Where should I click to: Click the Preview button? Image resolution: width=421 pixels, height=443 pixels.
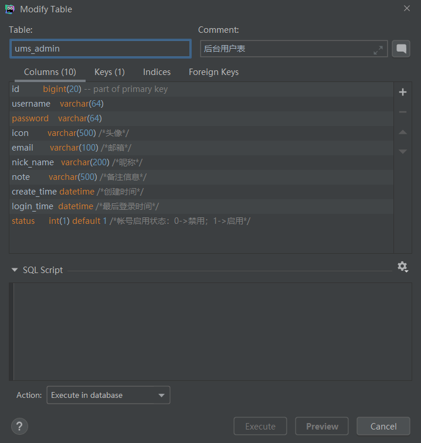(x=322, y=426)
